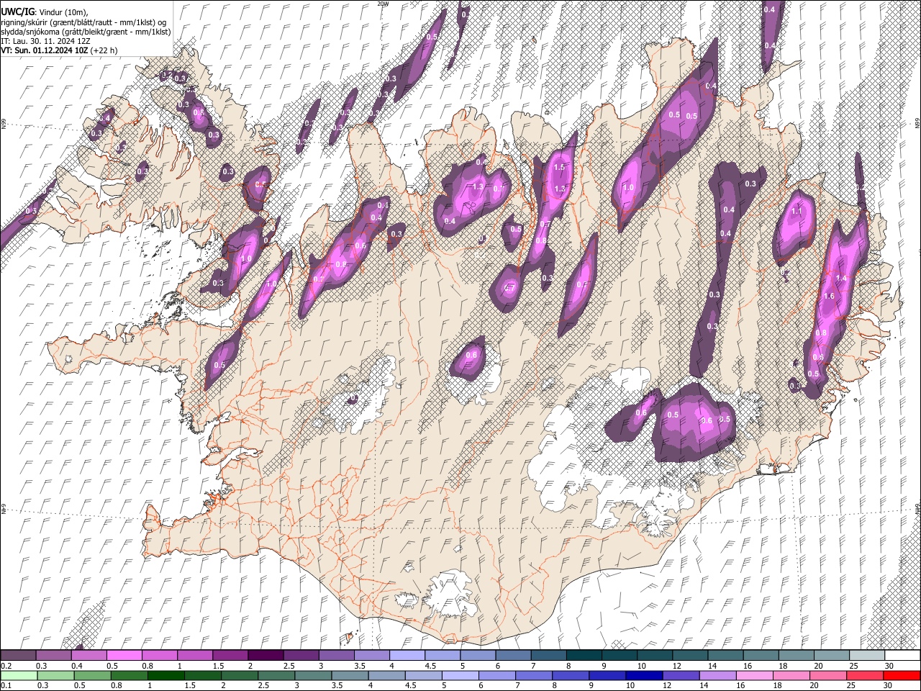The height and width of the screenshot is (691, 921).
Task: Click lower legend swatch for 0.1–0.3 range
Action: [19, 675]
